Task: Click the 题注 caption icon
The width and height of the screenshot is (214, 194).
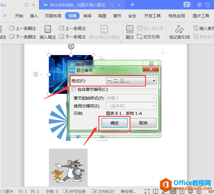Action: (x=130, y=29)
